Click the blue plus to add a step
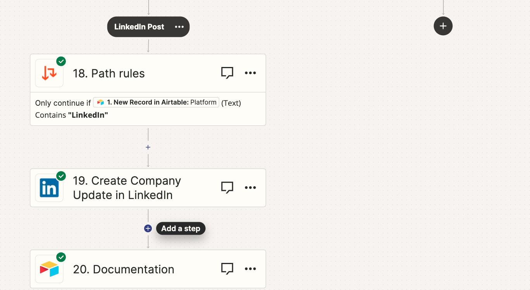 (x=148, y=228)
